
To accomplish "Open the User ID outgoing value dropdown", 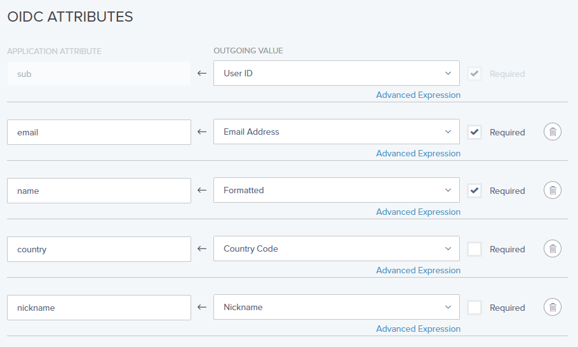I will [337, 73].
